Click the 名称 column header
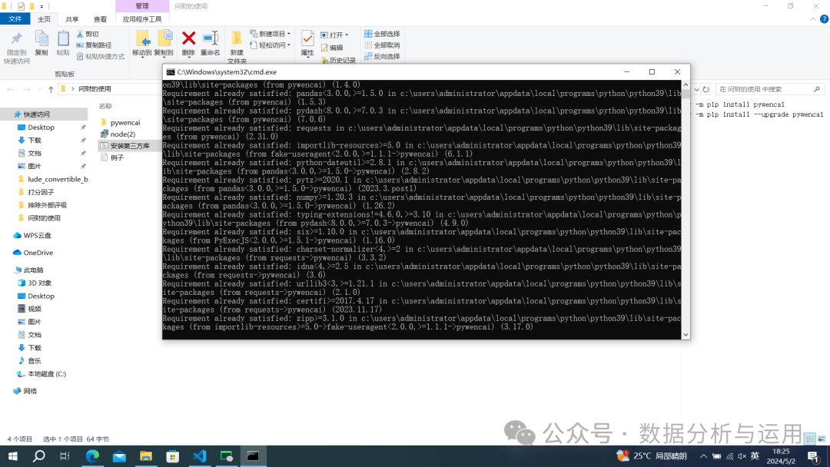The height and width of the screenshot is (467, 830). pyautogui.click(x=106, y=106)
